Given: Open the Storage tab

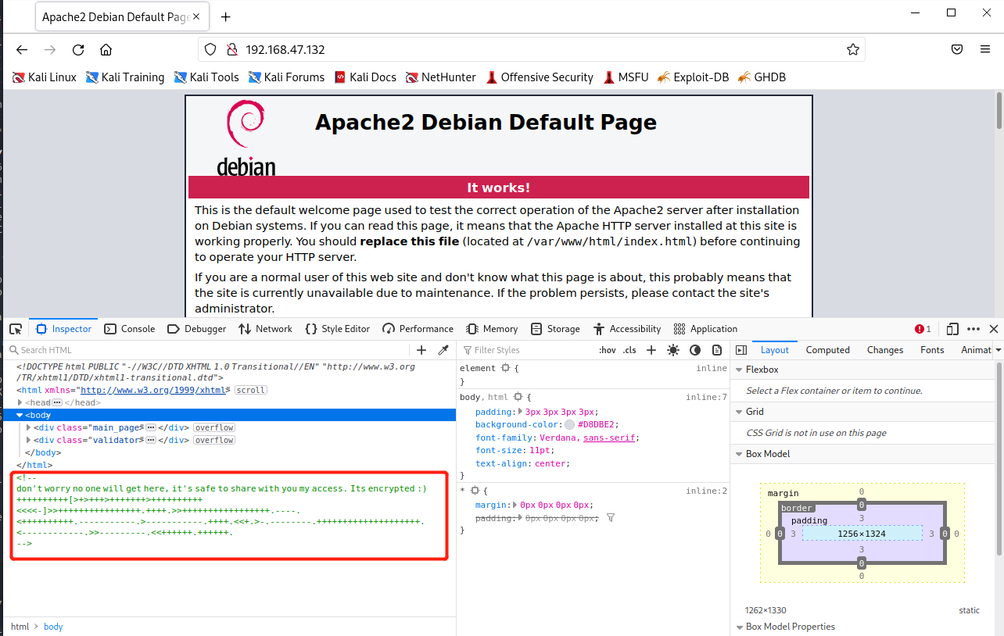Looking at the screenshot, I should pos(555,329).
